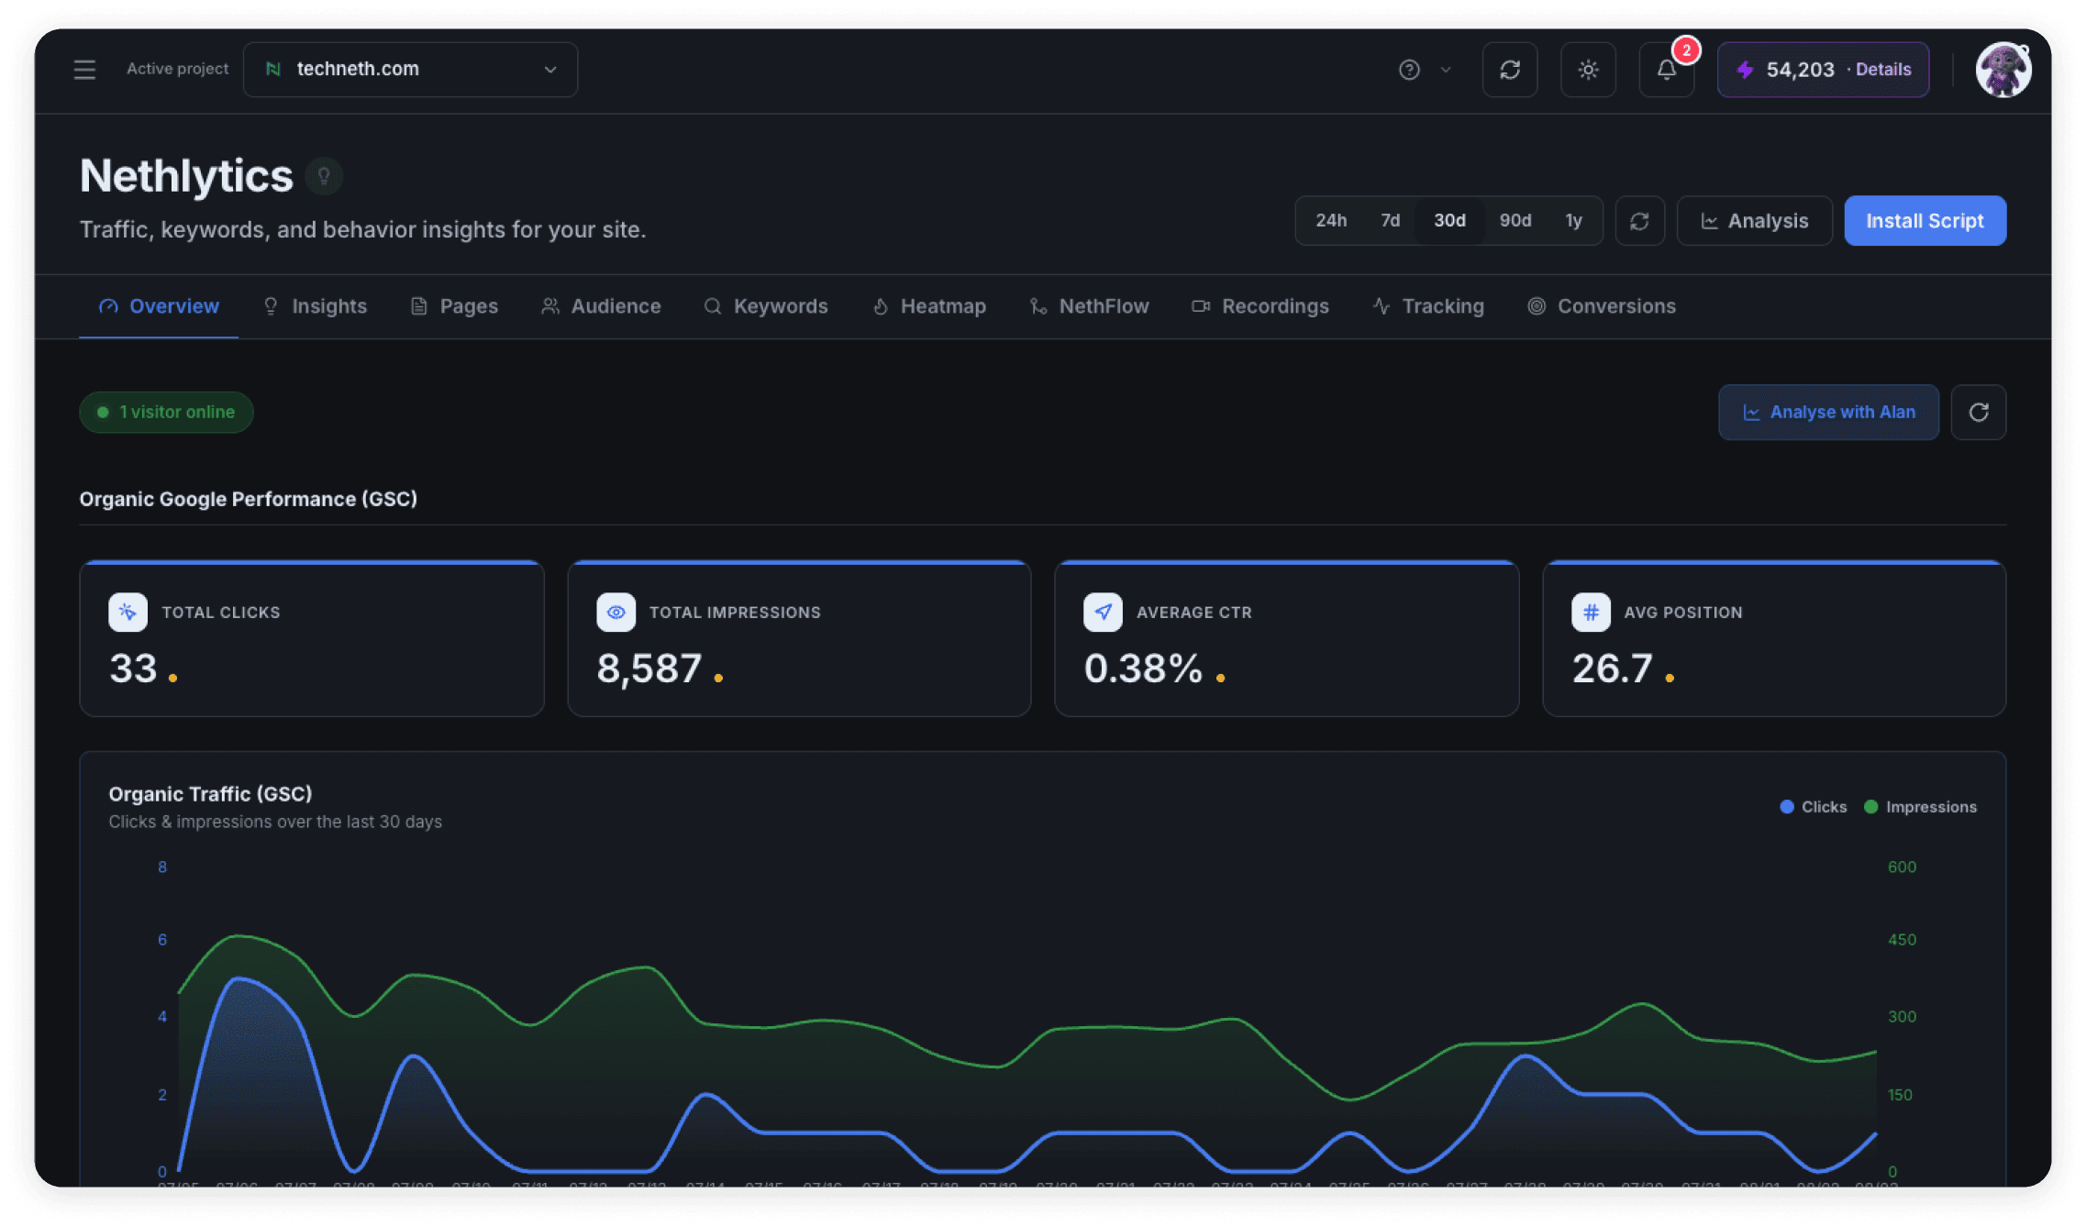Click the orange dot next to 0.38%
This screenshot has width=2086, height=1227.
[1221, 679]
